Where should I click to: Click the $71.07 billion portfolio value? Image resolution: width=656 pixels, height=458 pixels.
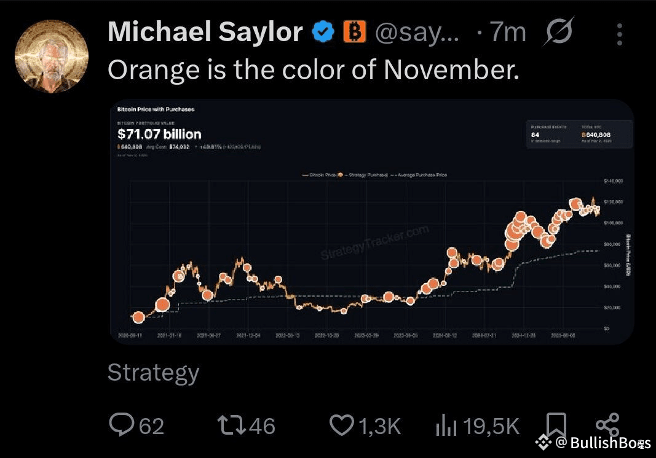tap(159, 134)
